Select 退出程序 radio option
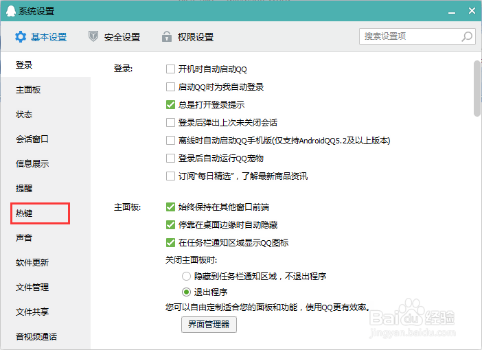 [186, 292]
